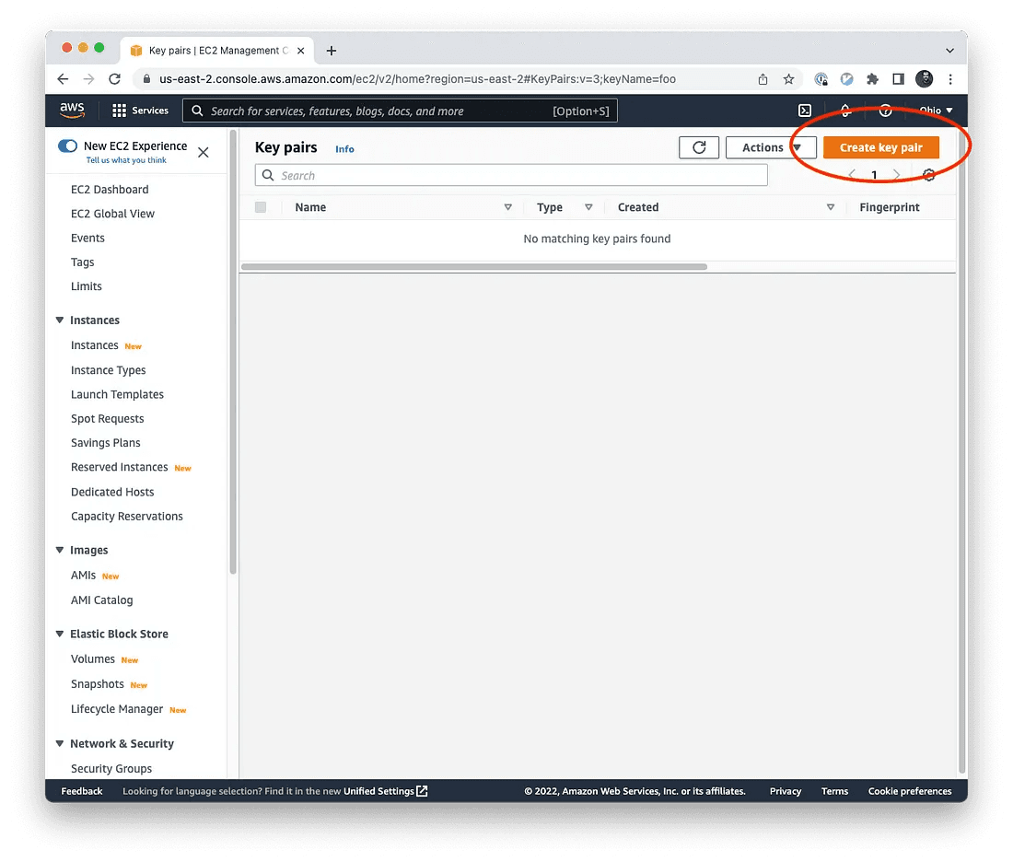Open the Services grid menu
The width and height of the screenshot is (1013, 862).
coord(140,111)
